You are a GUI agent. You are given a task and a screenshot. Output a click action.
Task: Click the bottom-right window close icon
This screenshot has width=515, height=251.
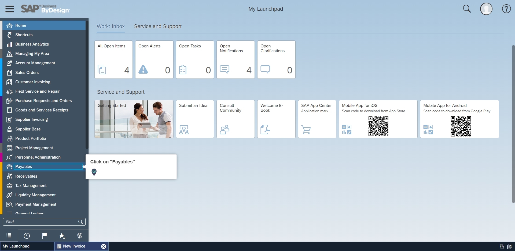click(510, 246)
